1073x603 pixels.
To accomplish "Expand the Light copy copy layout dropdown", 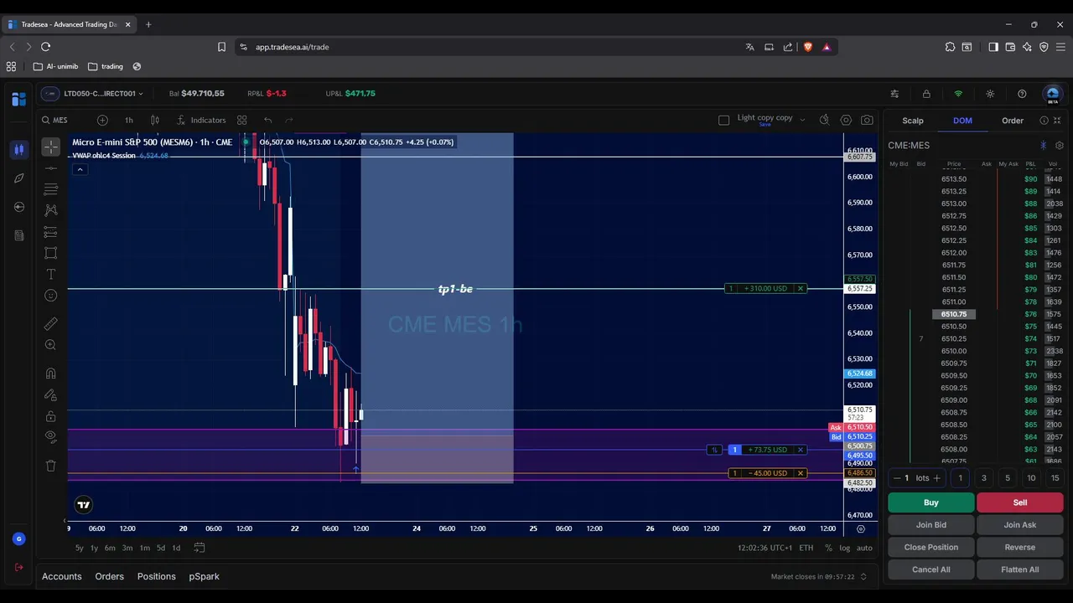I will point(802,120).
